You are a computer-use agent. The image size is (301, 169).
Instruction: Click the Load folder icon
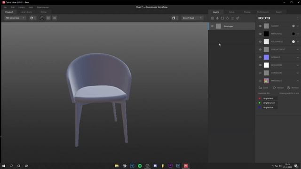click(260, 88)
